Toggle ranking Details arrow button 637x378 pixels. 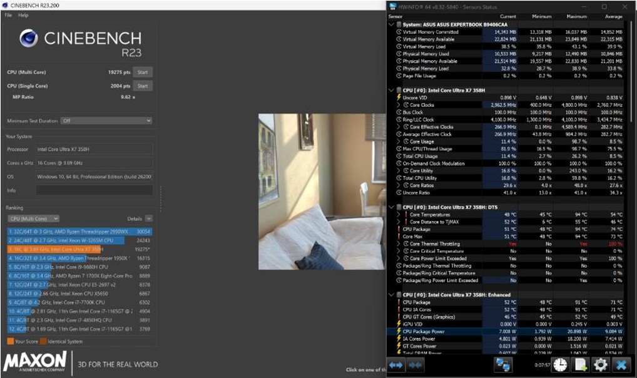coord(149,218)
